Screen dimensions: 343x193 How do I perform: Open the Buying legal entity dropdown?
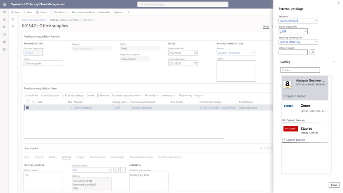coord(305,31)
